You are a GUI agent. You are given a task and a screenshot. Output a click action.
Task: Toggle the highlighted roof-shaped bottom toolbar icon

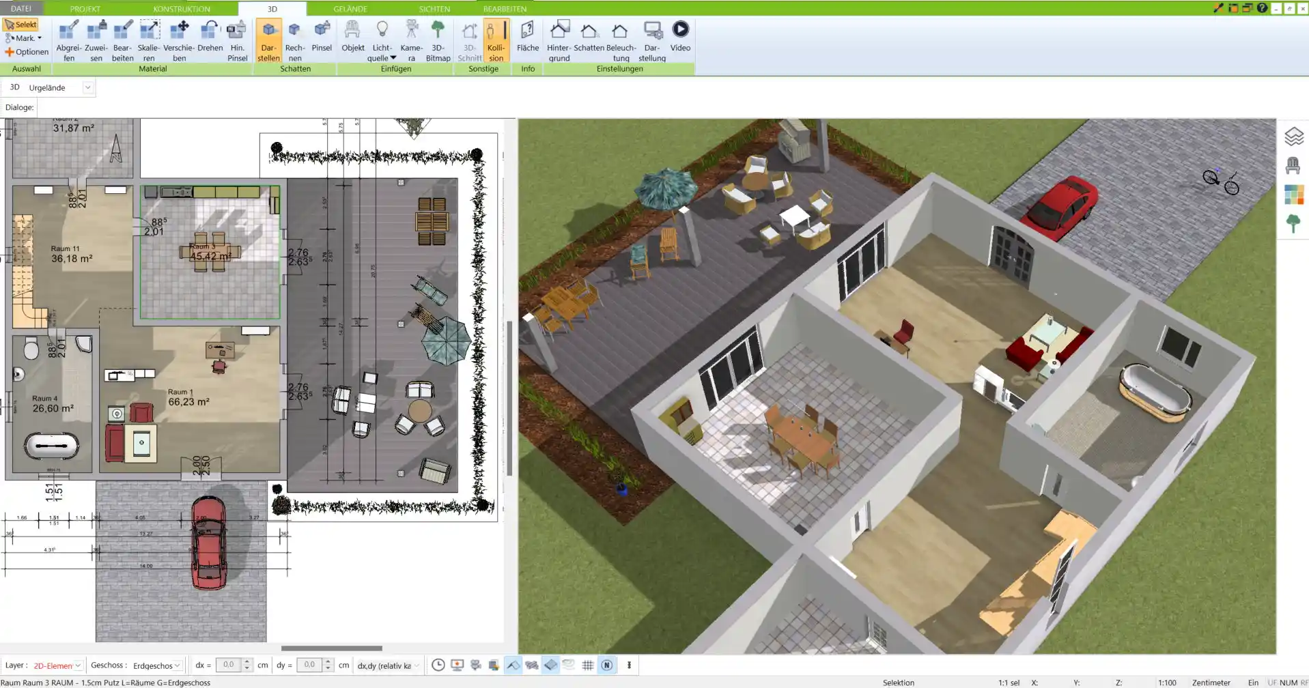[x=513, y=665]
